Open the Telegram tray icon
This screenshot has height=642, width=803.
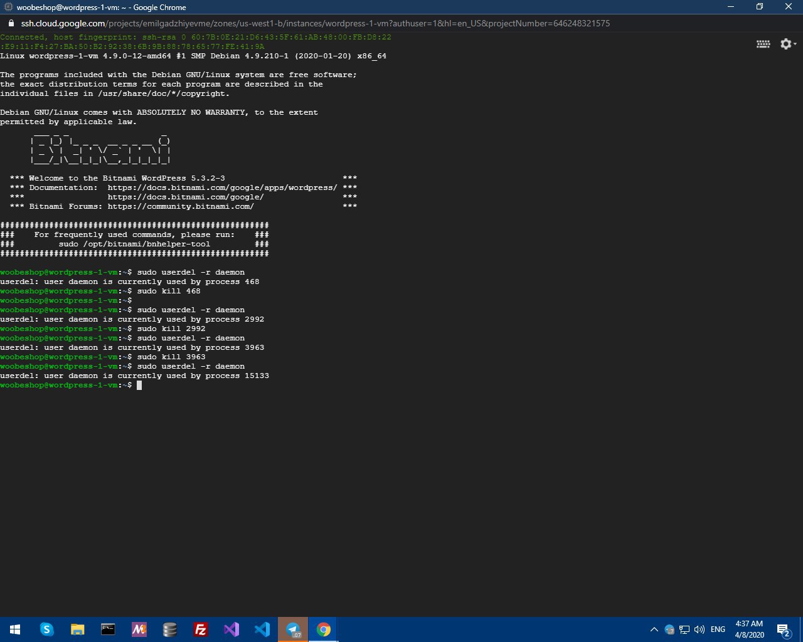pyautogui.click(x=669, y=629)
